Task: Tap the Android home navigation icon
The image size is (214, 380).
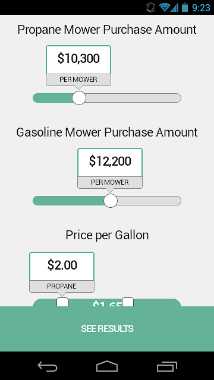Action: (107, 366)
